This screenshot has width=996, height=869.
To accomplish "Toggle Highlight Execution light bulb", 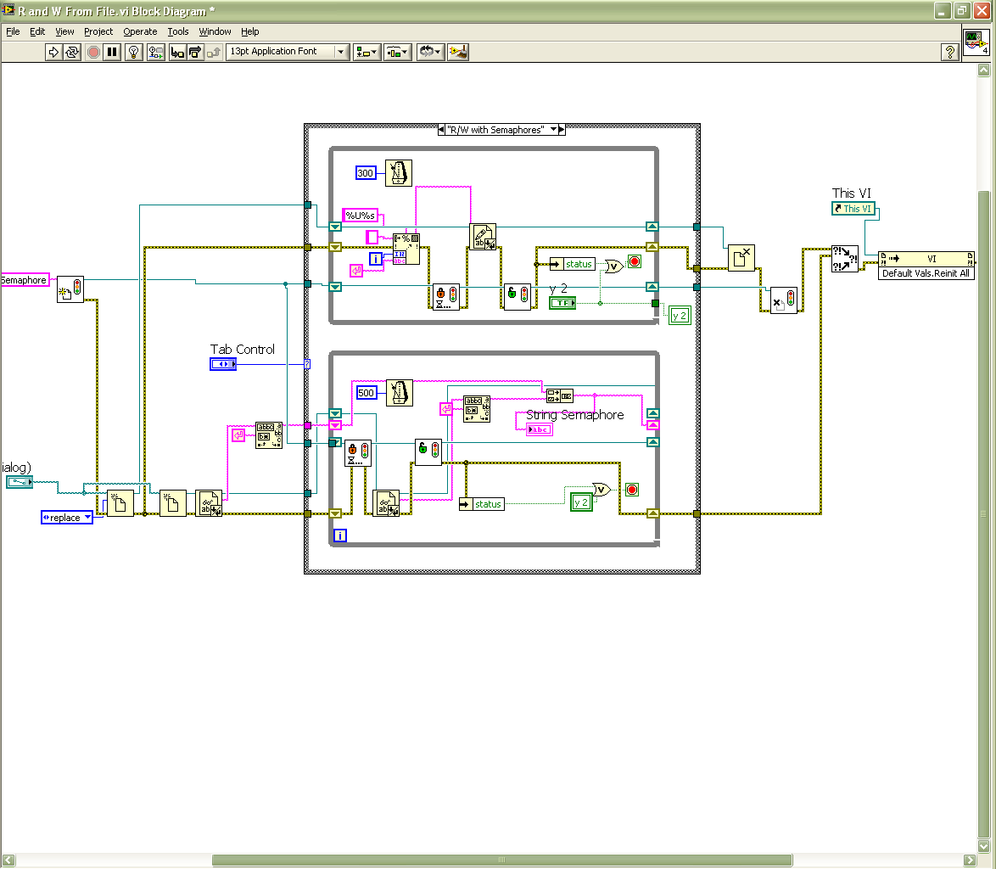I will coord(134,52).
